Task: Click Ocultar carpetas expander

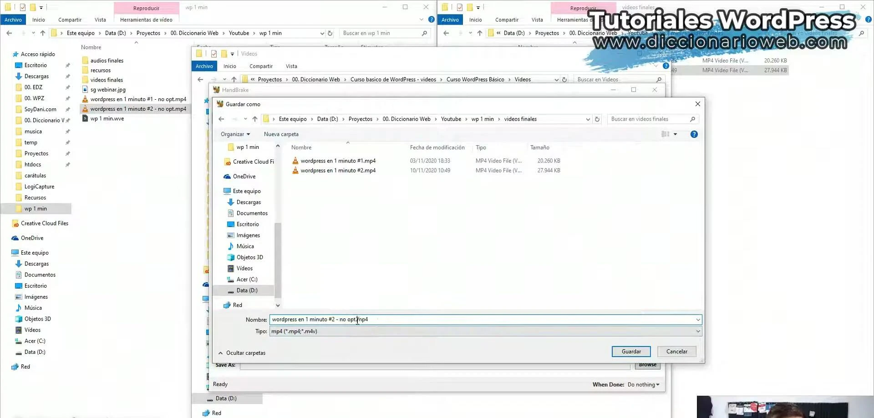Action: pos(242,353)
